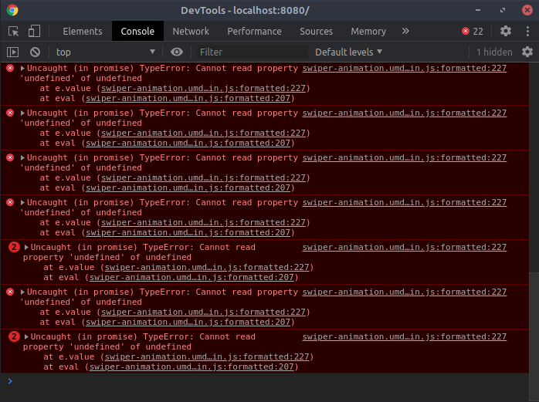Show more tabs with the chevron

(405, 32)
